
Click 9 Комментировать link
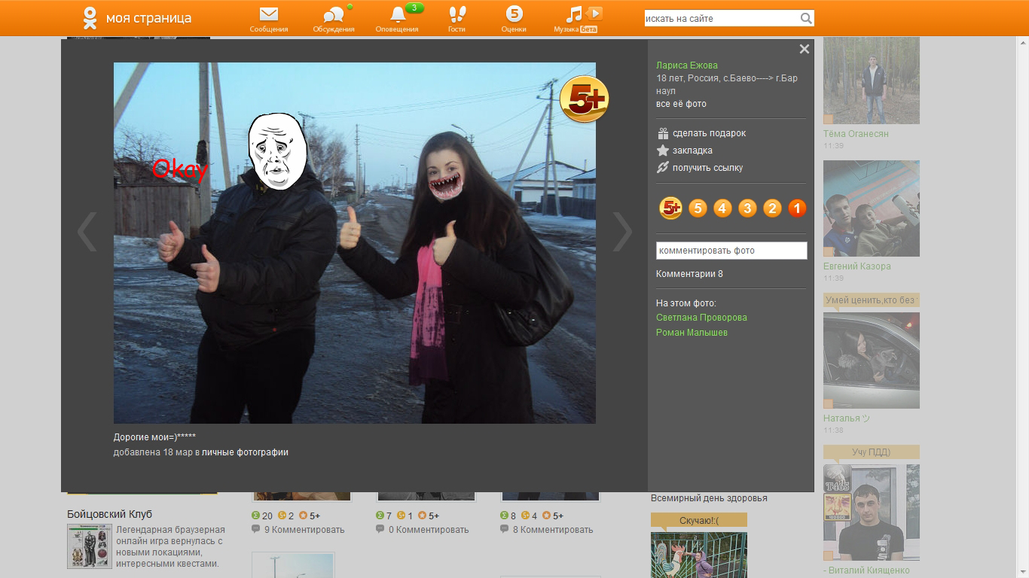(304, 530)
